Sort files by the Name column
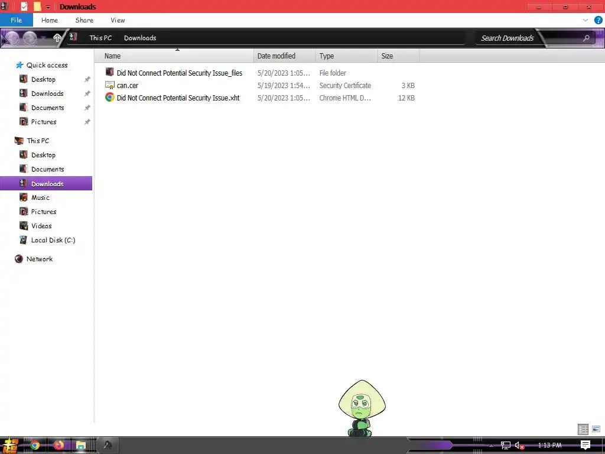This screenshot has width=605, height=454. [174, 56]
